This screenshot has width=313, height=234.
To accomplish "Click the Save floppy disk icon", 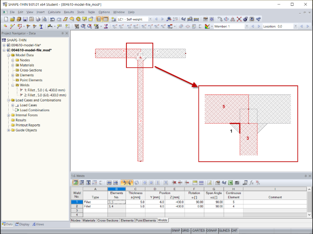I will click(25, 19).
